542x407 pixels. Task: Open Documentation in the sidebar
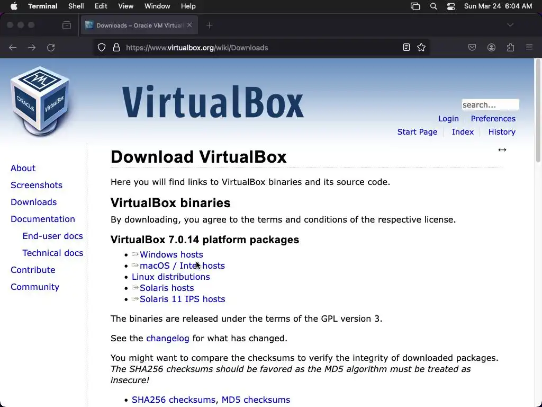pyautogui.click(x=42, y=219)
